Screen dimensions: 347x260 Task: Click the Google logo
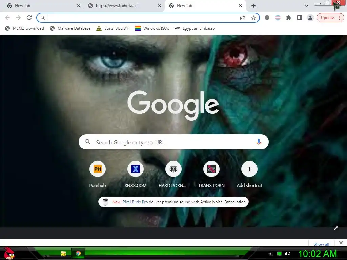(x=173, y=105)
